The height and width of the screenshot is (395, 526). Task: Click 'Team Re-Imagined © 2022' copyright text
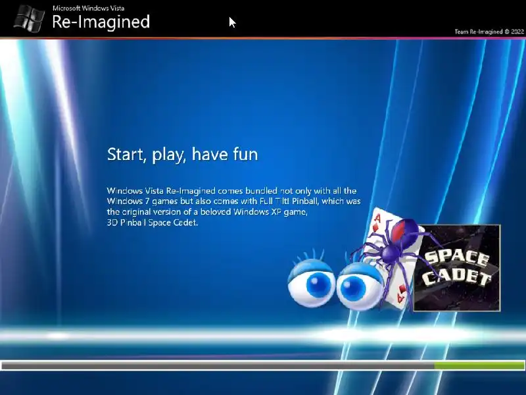point(489,32)
